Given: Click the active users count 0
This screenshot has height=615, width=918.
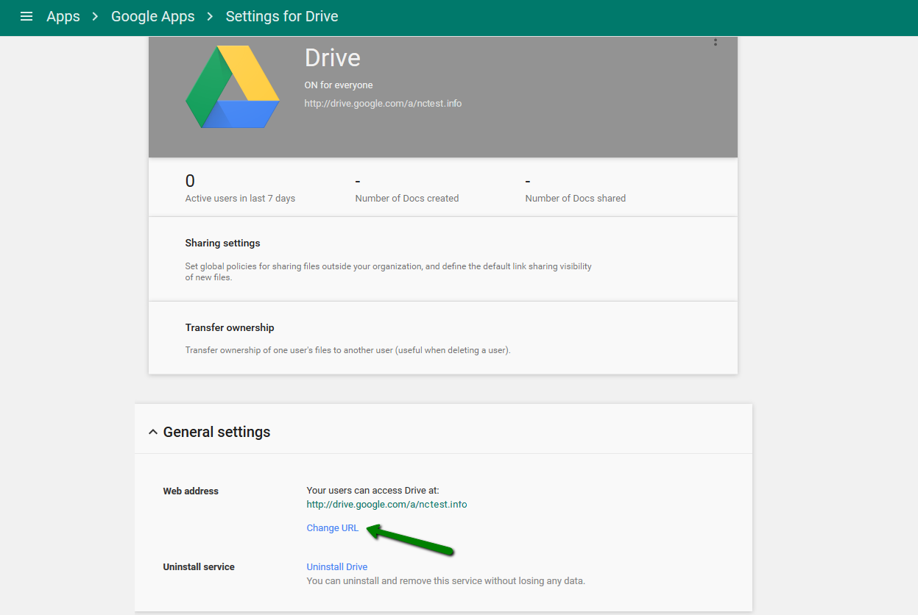Looking at the screenshot, I should click(190, 181).
